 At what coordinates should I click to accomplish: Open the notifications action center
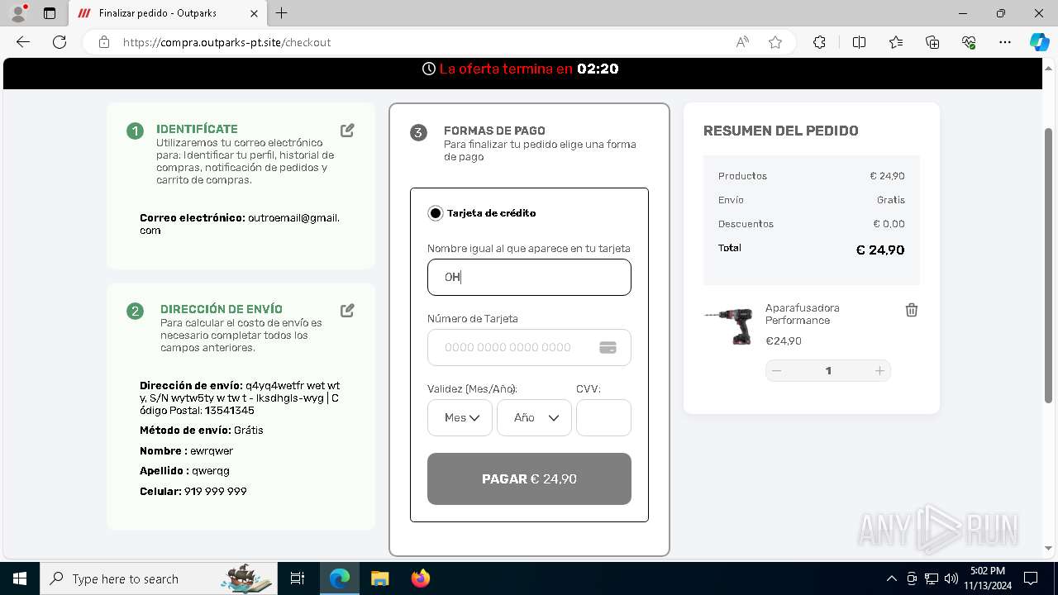click(x=1031, y=578)
